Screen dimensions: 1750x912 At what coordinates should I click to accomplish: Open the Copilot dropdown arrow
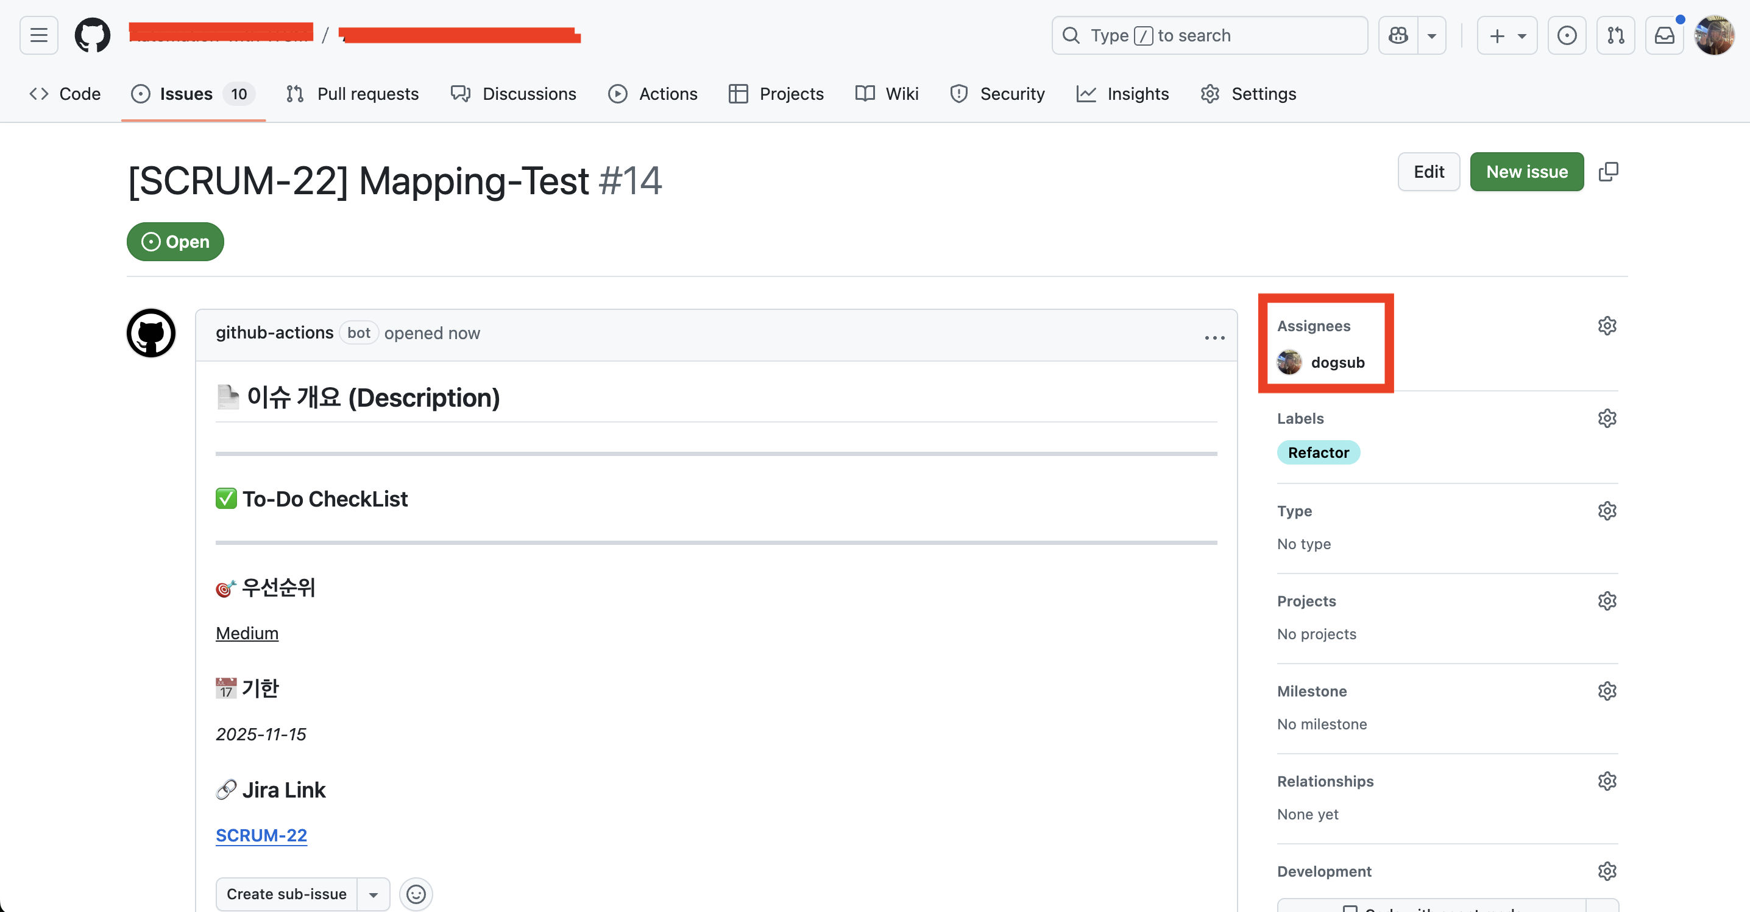point(1431,35)
